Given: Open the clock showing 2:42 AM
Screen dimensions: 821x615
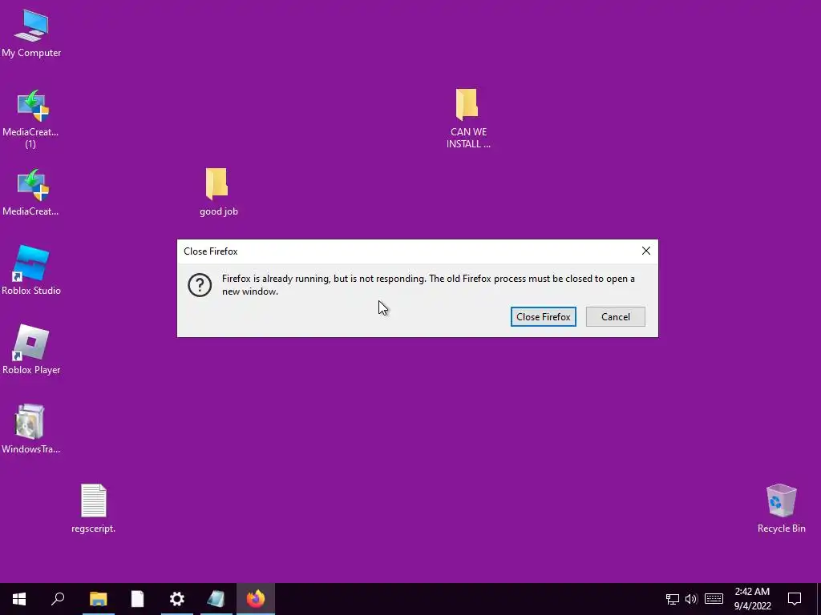Looking at the screenshot, I should (x=752, y=599).
